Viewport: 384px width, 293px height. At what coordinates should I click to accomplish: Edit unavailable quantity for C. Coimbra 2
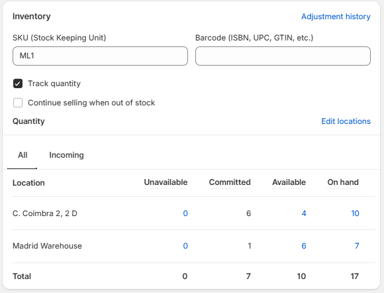pyautogui.click(x=185, y=213)
